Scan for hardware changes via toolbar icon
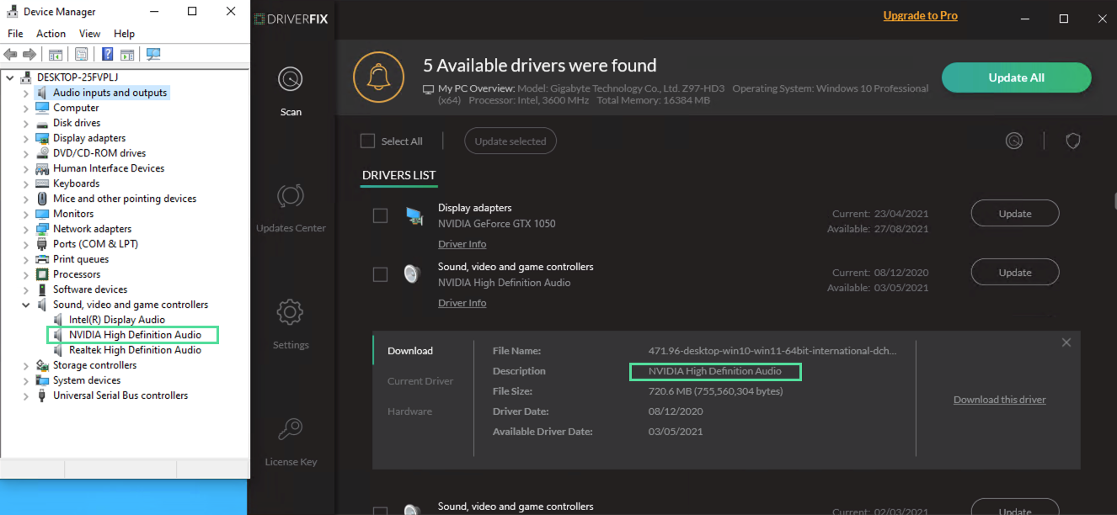1117x515 pixels. tap(153, 55)
